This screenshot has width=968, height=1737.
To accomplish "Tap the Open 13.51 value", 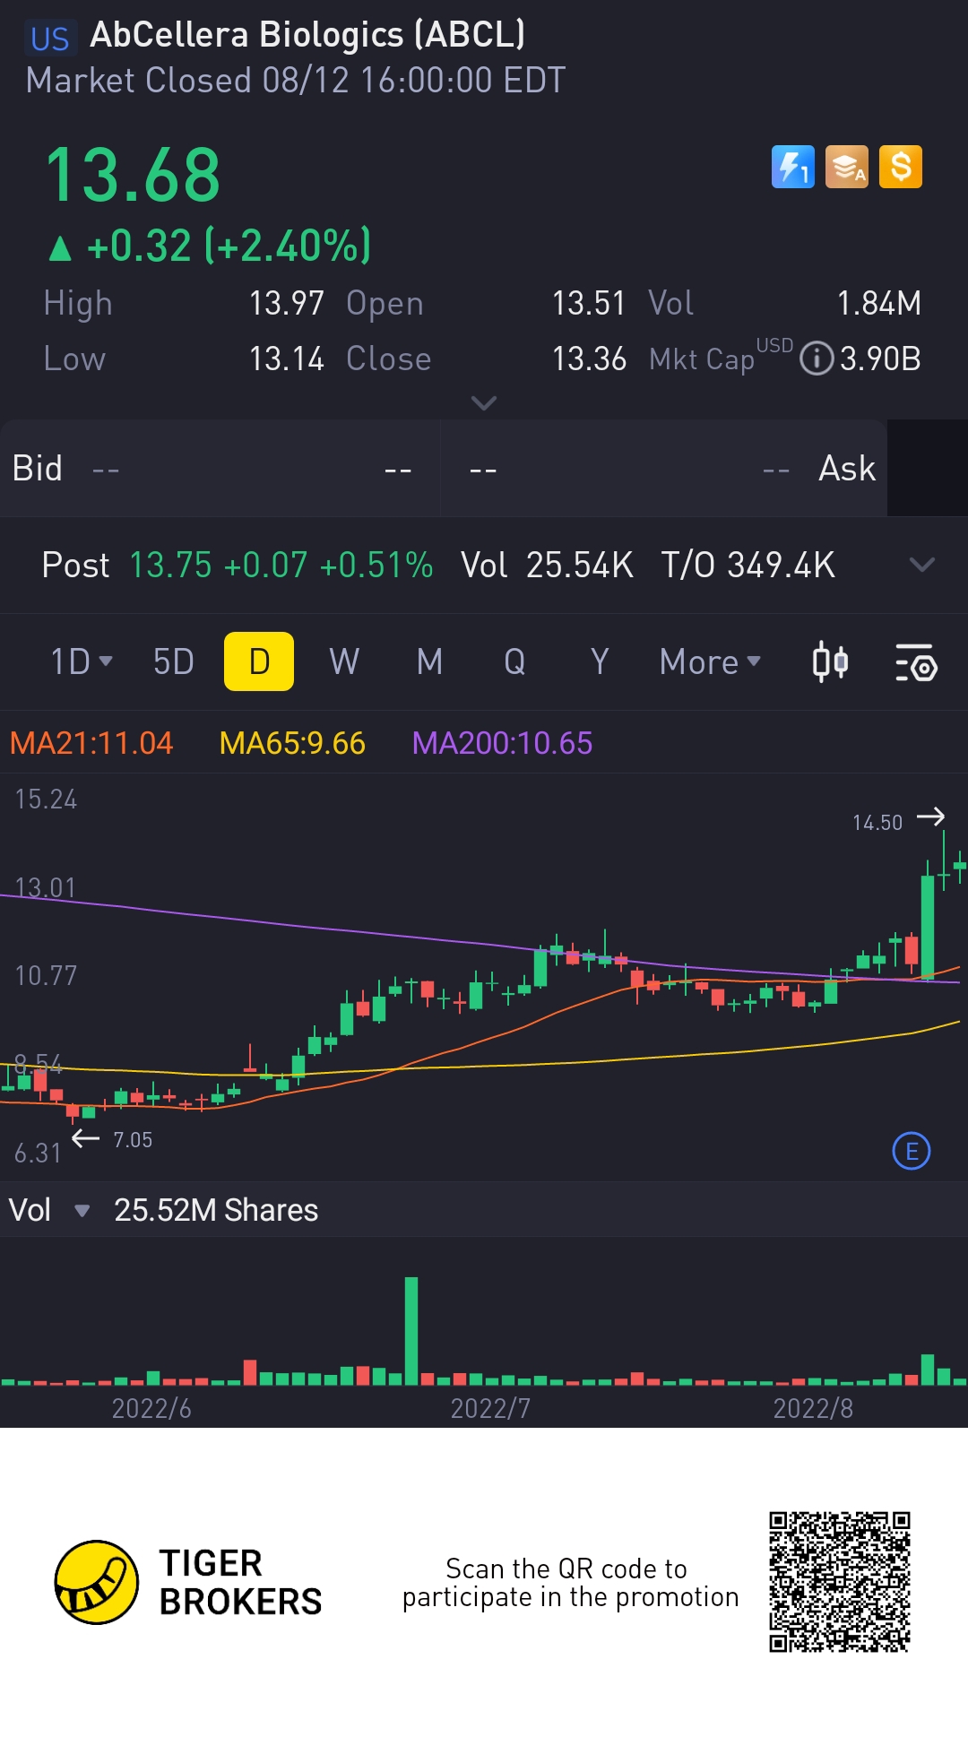I will (589, 303).
